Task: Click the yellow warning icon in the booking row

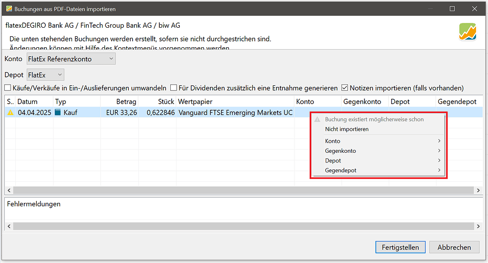Action: point(10,113)
